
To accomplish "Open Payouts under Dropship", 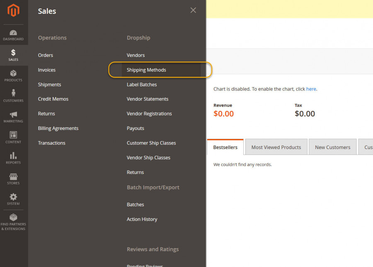I will (136, 128).
